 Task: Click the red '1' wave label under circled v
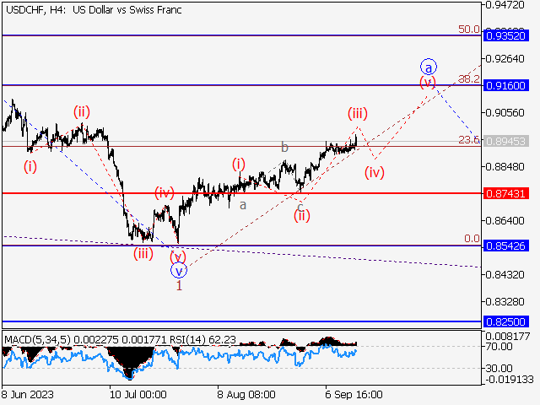click(x=179, y=285)
